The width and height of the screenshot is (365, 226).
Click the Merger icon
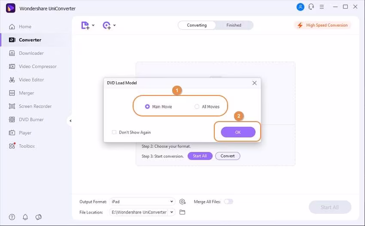12,93
